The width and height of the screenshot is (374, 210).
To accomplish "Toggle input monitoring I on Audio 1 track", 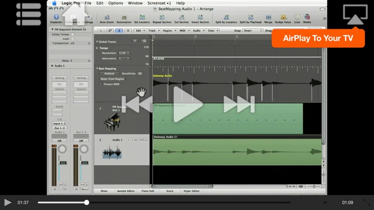I will (131, 140).
